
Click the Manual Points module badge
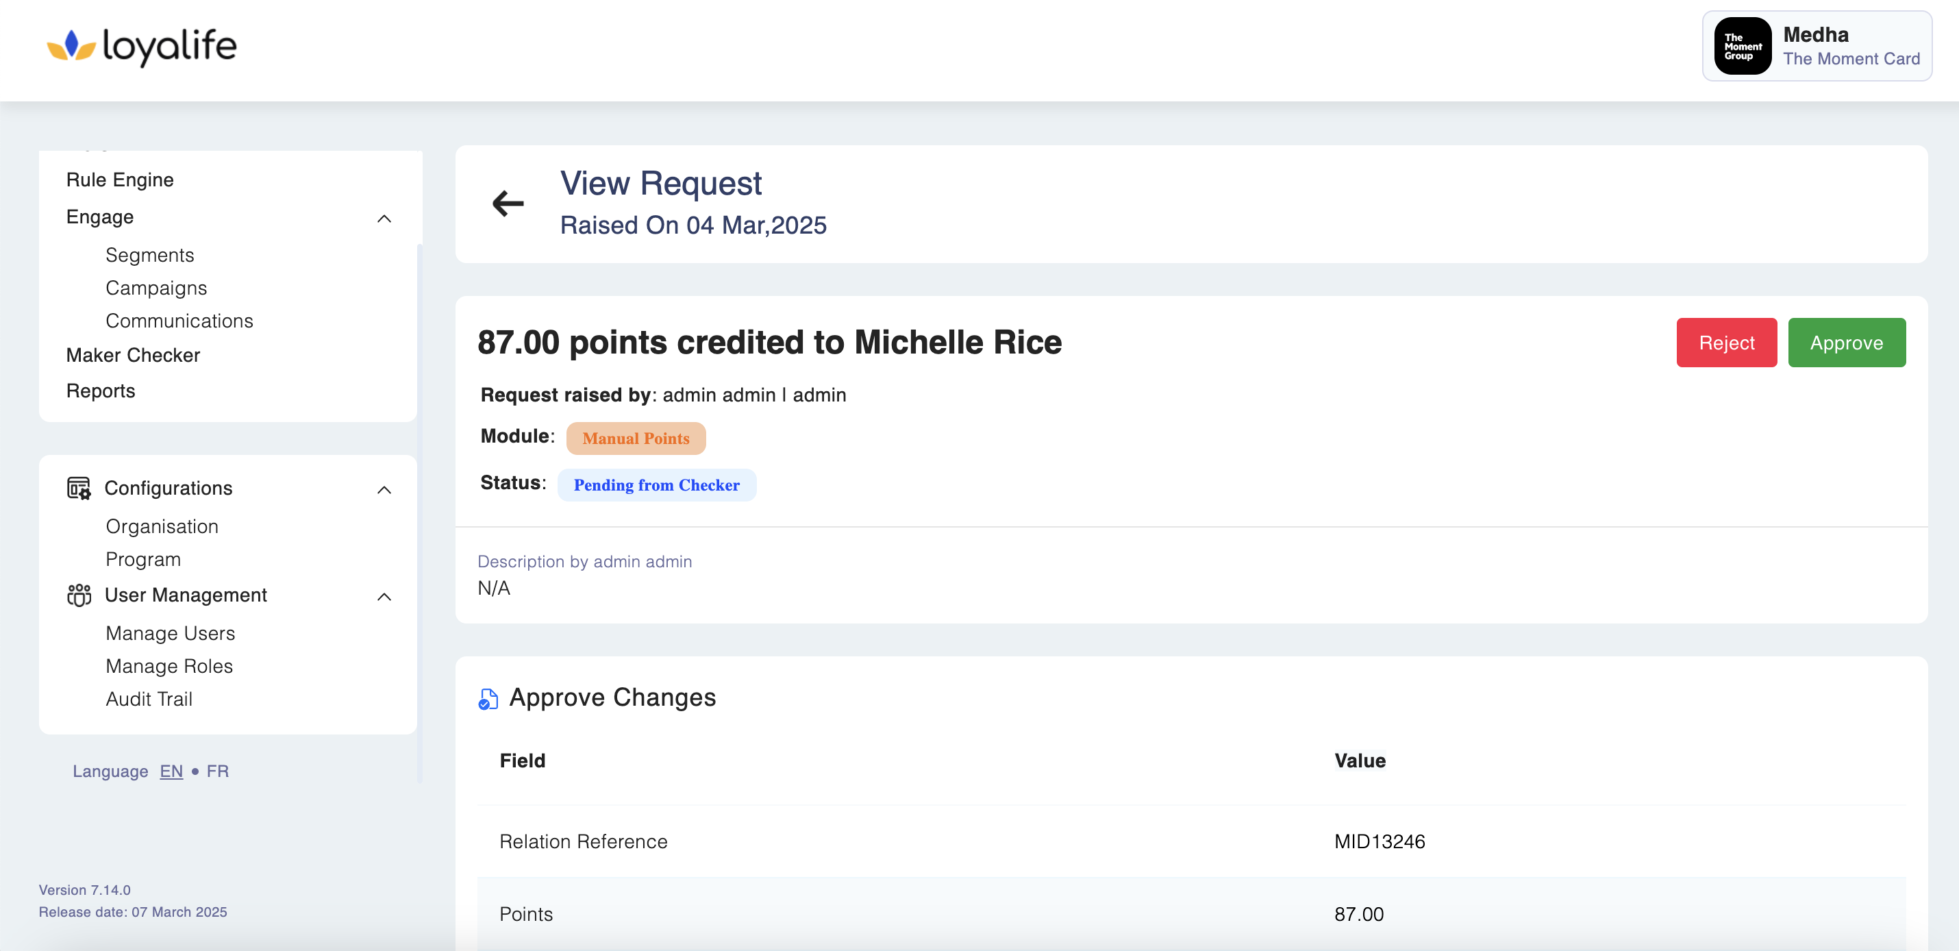636,439
